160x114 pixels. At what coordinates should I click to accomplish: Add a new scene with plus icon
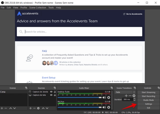(x=2, y=108)
